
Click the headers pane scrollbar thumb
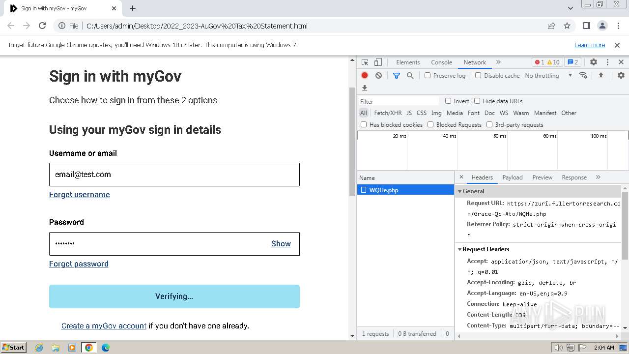(x=625, y=225)
